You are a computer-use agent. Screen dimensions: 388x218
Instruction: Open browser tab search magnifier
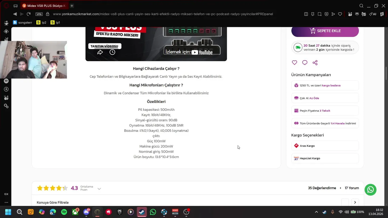click(x=361, y=6)
